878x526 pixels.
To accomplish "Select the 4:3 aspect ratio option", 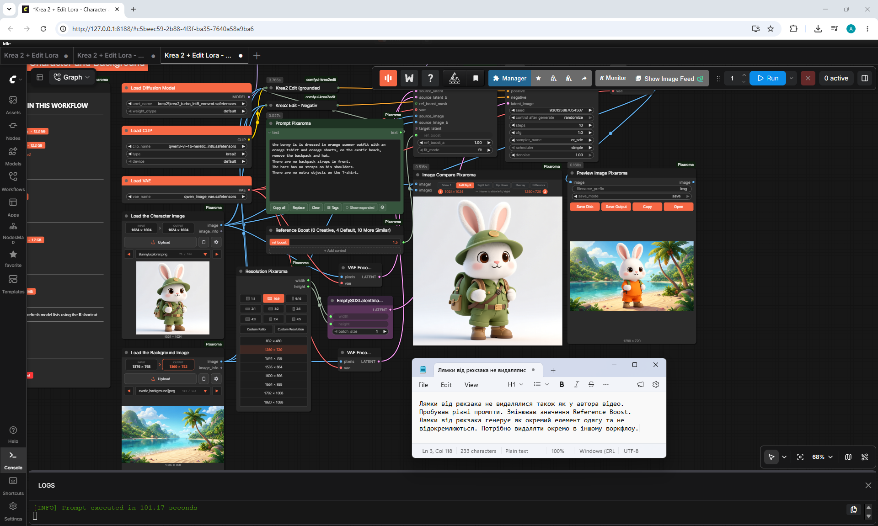I will 251,319.
